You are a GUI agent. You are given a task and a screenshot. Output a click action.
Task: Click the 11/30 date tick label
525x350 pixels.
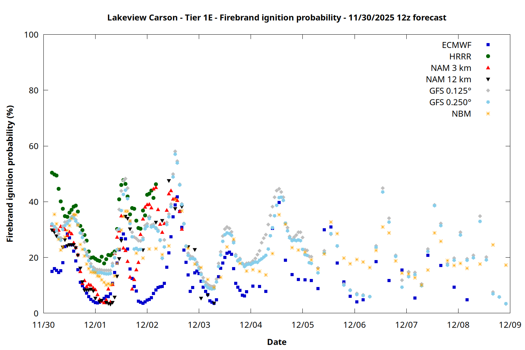click(43, 325)
